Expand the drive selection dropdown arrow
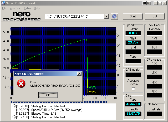The height and width of the screenshot is (122, 168). (x=106, y=16)
